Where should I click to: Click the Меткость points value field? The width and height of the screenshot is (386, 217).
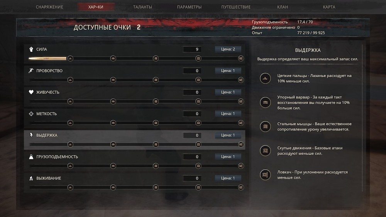click(192, 114)
